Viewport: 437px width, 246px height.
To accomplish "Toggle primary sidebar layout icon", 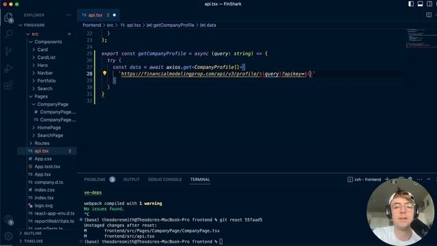I will tap(411, 4).
